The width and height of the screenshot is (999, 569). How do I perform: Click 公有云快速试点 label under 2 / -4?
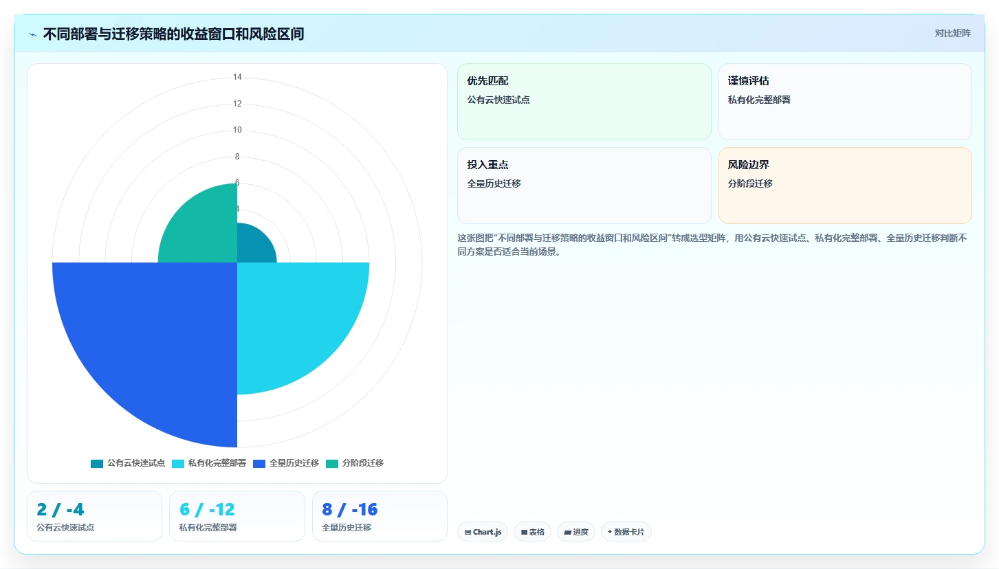coord(65,528)
